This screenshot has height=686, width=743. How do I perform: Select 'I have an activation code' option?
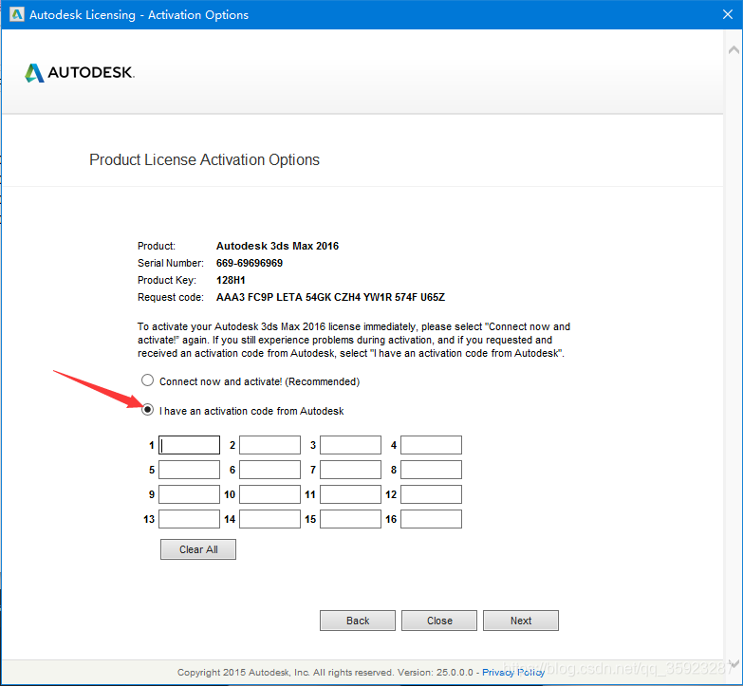pos(147,410)
